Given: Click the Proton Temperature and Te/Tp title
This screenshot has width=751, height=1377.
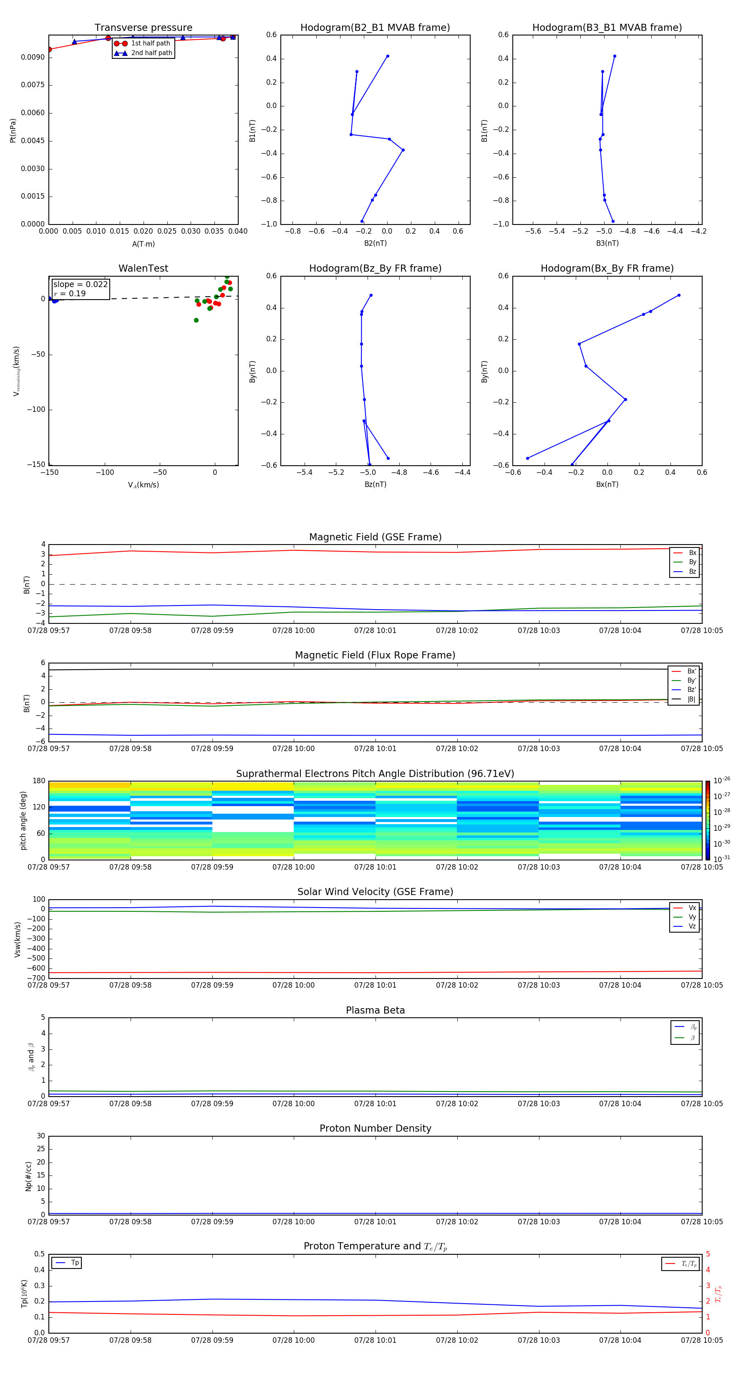Looking at the screenshot, I should [x=375, y=1246].
